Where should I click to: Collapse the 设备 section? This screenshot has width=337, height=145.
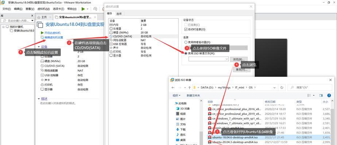[x=39, y=47]
